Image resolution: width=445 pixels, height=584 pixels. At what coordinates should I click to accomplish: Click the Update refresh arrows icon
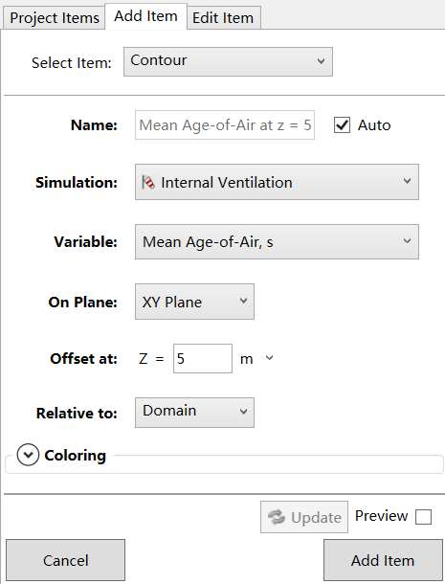(x=277, y=517)
